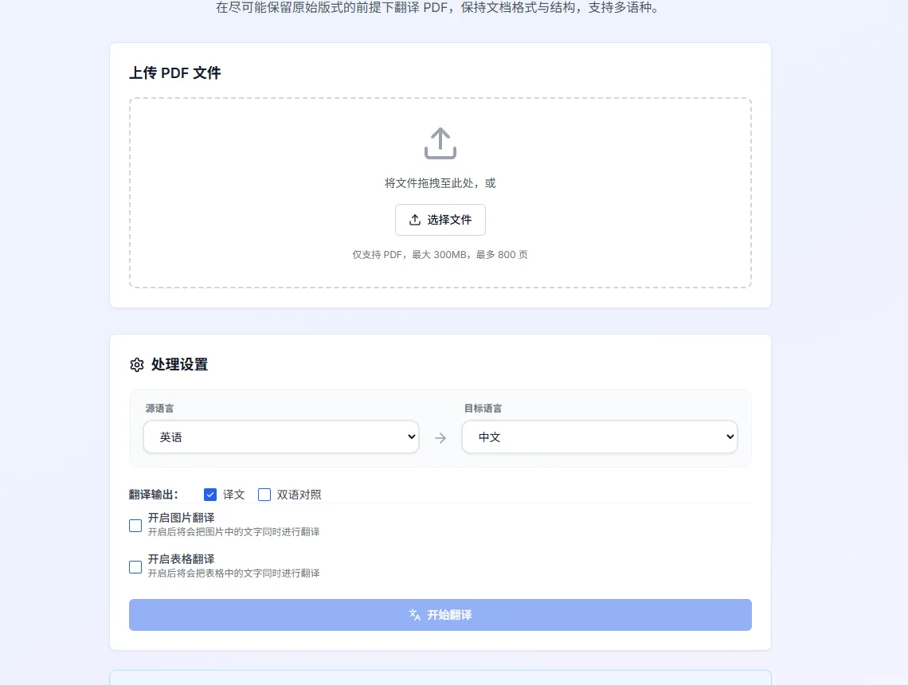This screenshot has height=685, width=908.
Task: Click the large upload arrow icon
Action: click(x=440, y=143)
